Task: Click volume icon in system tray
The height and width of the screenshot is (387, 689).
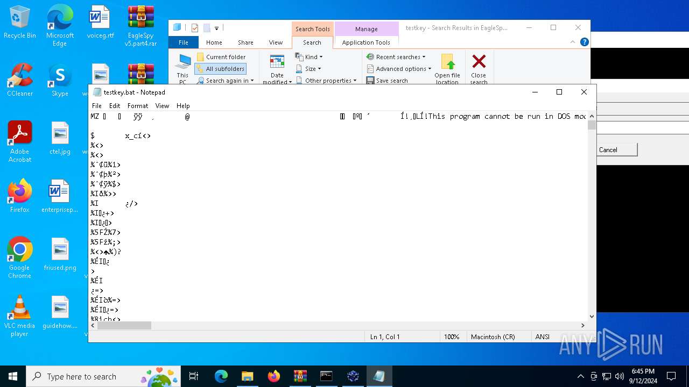Action: 619,376
